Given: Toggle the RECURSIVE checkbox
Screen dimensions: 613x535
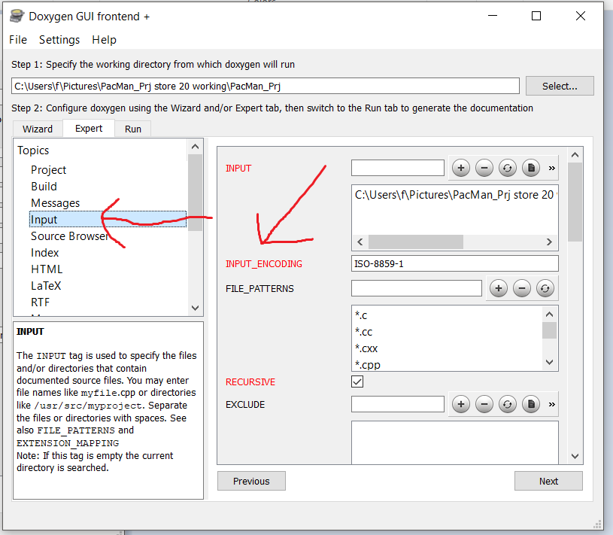Looking at the screenshot, I should pos(357,381).
